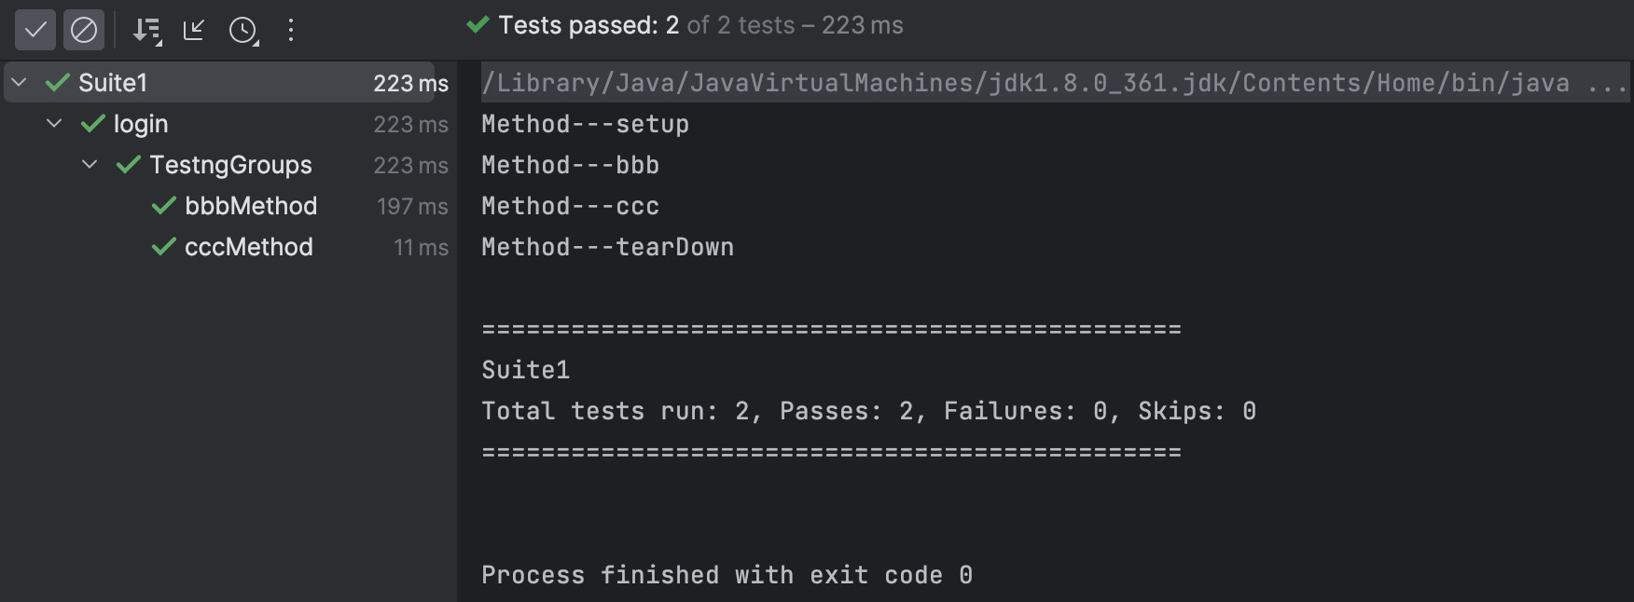Collapse the Suite1 tree node chevron

pyautogui.click(x=19, y=83)
